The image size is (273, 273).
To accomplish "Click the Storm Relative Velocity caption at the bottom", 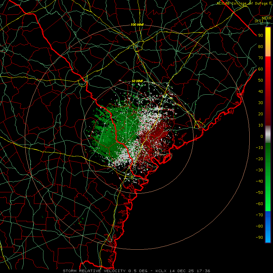I will point(136,271).
